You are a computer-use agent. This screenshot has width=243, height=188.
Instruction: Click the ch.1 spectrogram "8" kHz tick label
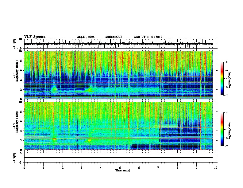coord(21,61)
